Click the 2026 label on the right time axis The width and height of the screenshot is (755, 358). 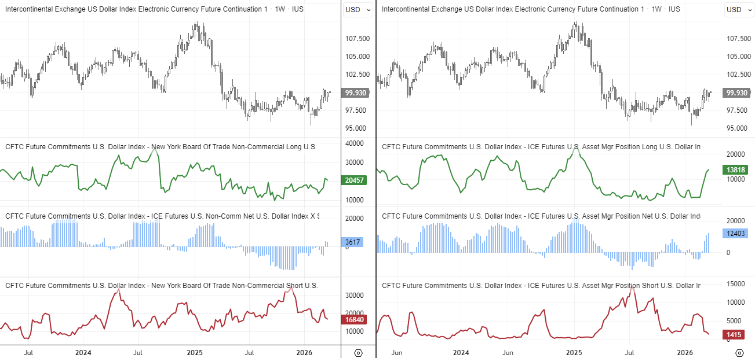685,352
